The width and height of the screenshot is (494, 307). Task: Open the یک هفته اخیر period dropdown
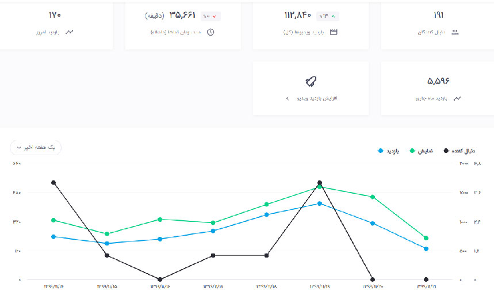coord(36,148)
